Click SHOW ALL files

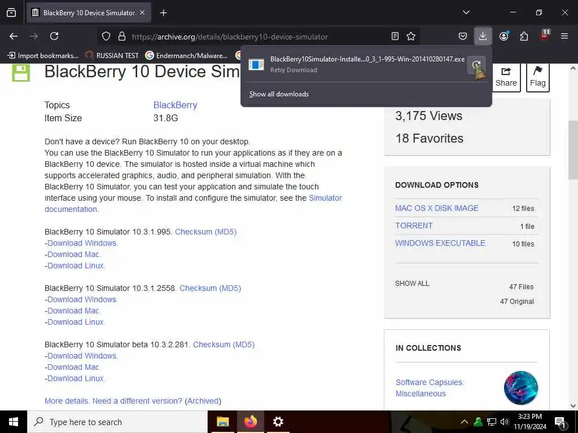tap(412, 284)
